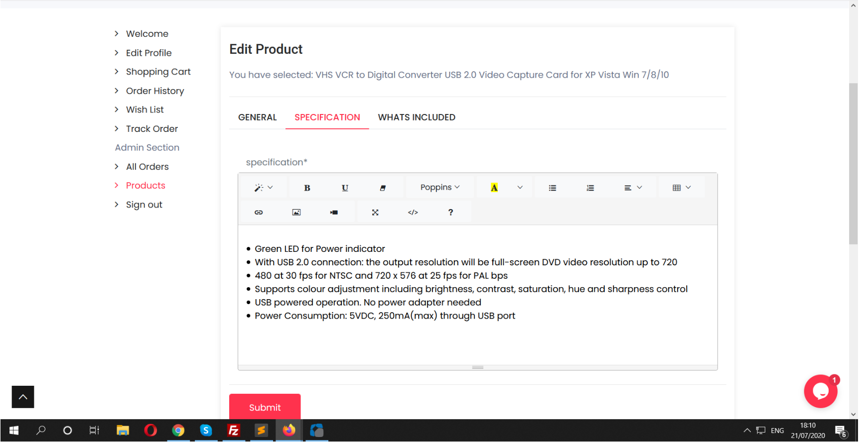Insert an unordered bullet list
Viewport: 865px width, 442px height.
click(553, 188)
